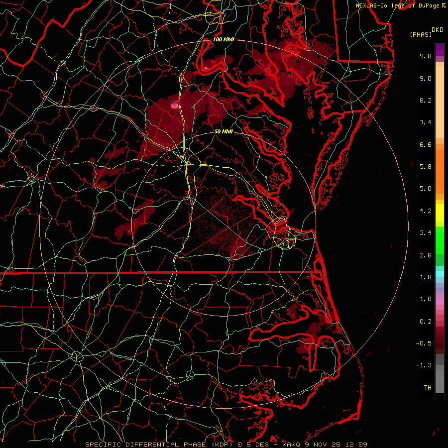Click the 1.8 legend value
448x448 pixels.
pyautogui.click(x=426, y=277)
